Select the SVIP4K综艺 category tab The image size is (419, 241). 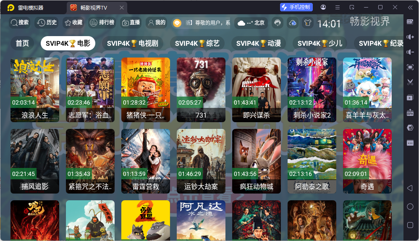point(197,43)
